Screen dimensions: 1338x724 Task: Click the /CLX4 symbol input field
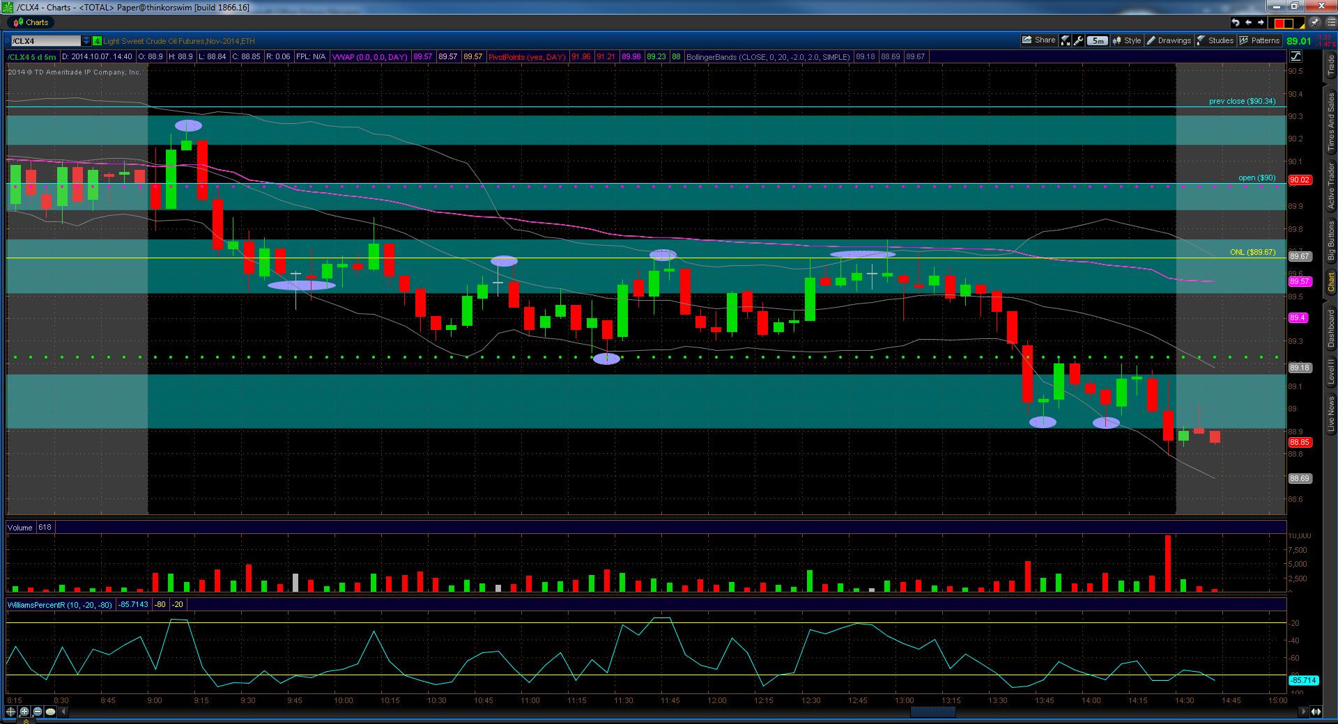coord(45,41)
